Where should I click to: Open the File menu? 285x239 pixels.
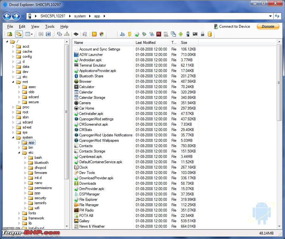coord(10,27)
